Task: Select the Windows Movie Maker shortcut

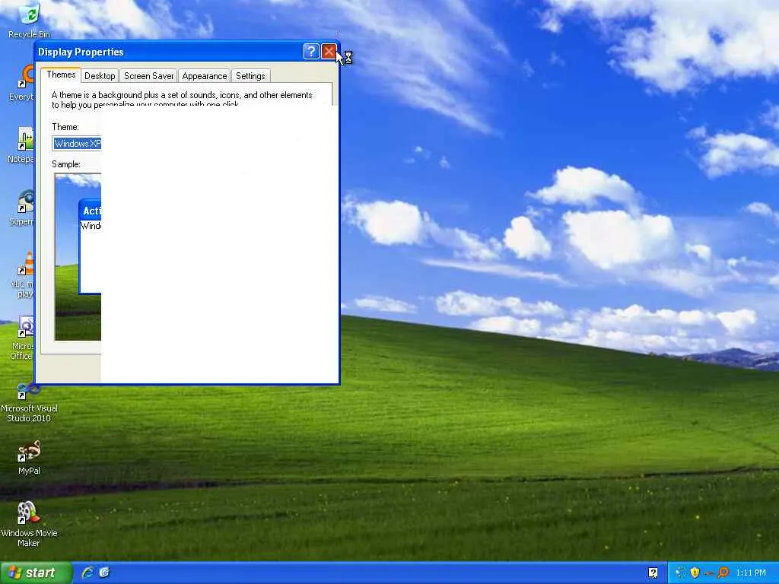Action: click(29, 525)
